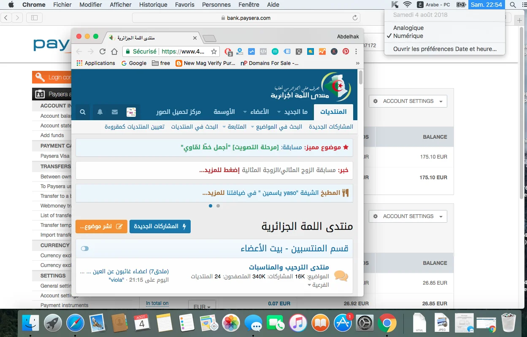Screen dimensions: 527x337
Task: Click the Pinterest extension icon
Action: click(x=346, y=51)
